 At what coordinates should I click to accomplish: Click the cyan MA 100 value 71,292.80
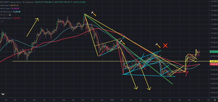coord(16,12)
